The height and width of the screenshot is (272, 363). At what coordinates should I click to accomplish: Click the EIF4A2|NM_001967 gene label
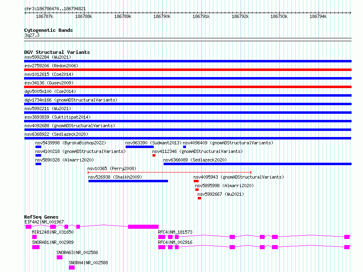(x=44, y=222)
